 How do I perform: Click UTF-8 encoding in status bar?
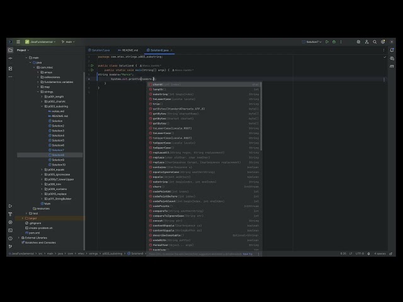pyautogui.click(x=360, y=254)
